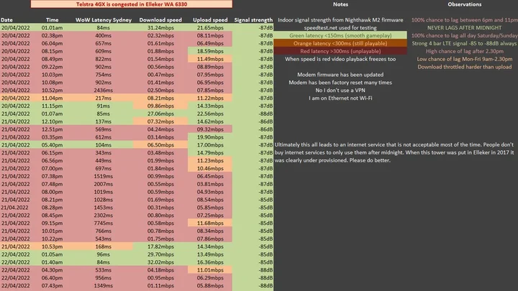Viewport: 518px width, 291px height.
Task: Select the 2302ms latency cell
Action: (x=104, y=215)
